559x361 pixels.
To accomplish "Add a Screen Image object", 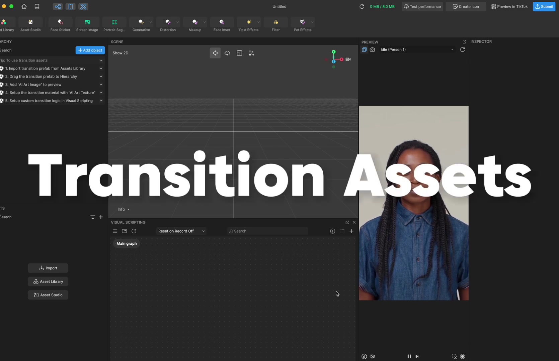I will (x=87, y=25).
